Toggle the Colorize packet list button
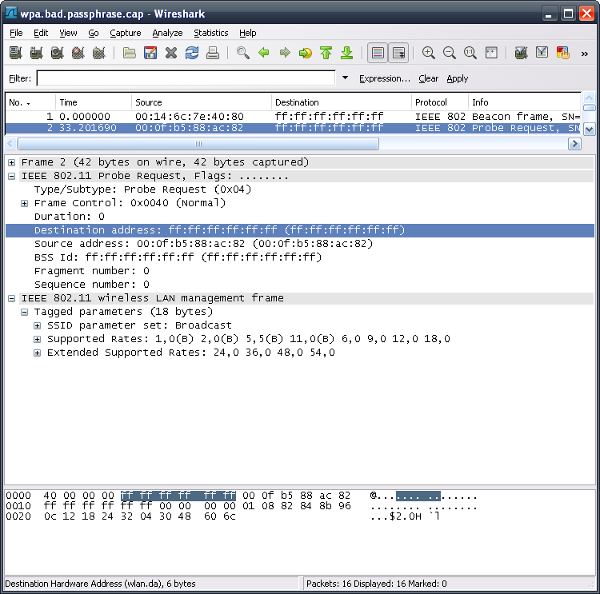 tap(378, 53)
